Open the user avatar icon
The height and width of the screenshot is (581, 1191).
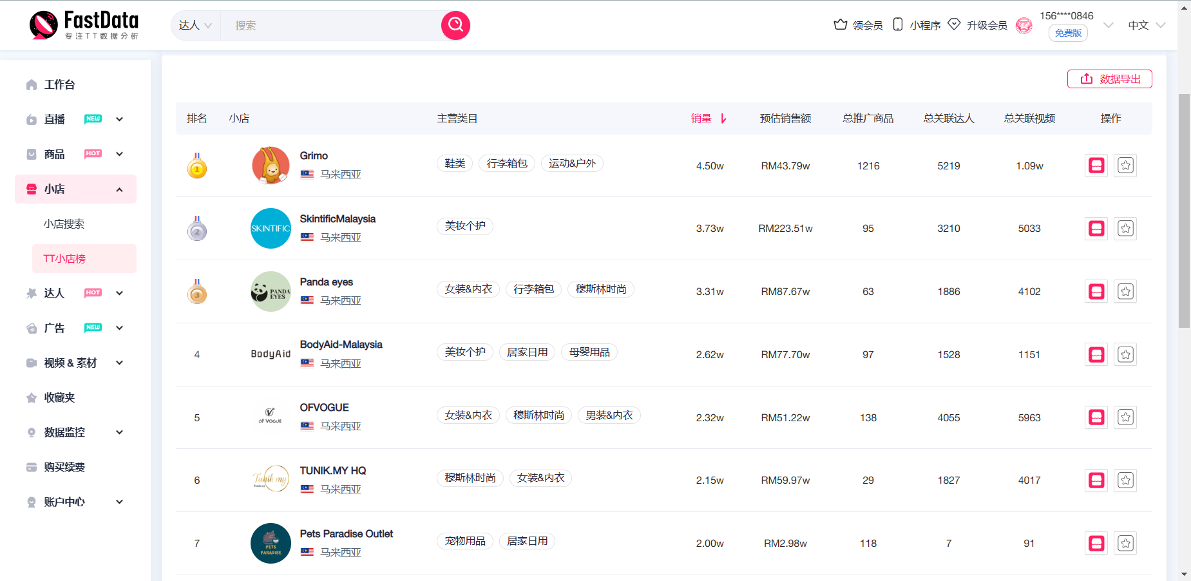click(x=1024, y=25)
